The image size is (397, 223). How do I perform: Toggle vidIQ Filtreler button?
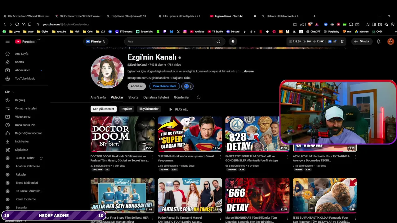[x=96, y=42]
